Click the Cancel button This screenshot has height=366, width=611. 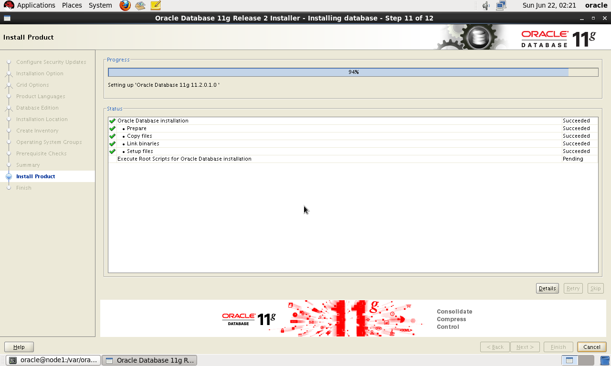pyautogui.click(x=592, y=347)
